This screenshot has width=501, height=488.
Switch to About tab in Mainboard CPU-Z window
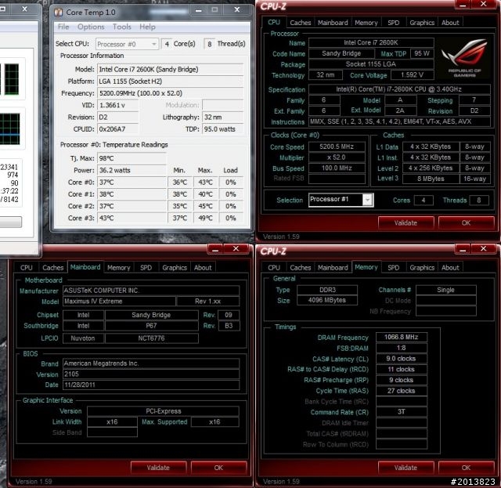point(203,268)
